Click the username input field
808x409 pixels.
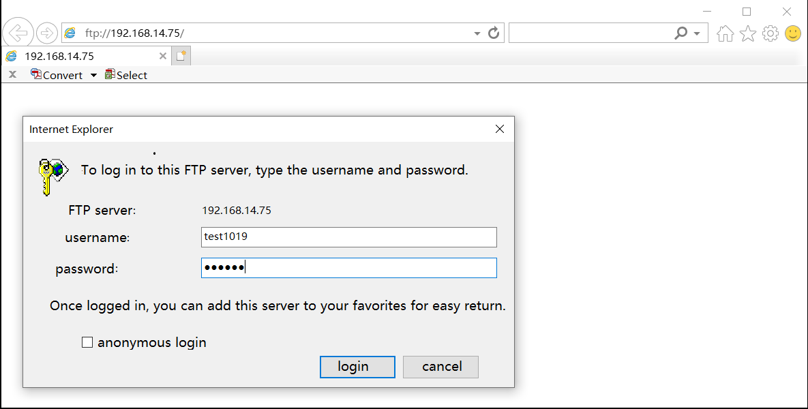click(349, 237)
